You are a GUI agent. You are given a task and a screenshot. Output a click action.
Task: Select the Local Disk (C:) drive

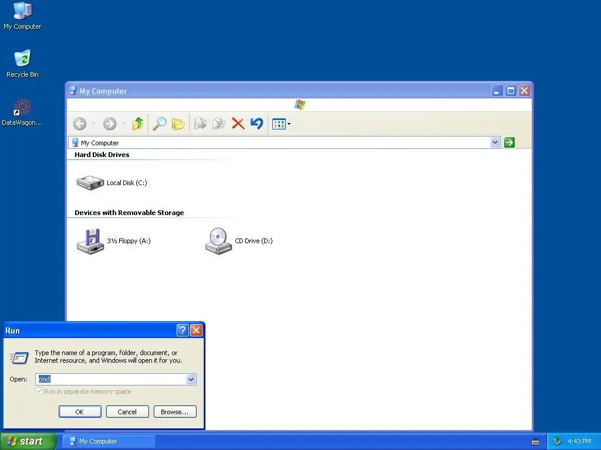point(112,183)
